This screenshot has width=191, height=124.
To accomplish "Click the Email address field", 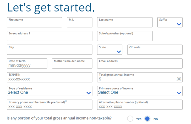I will [x=140, y=64].
